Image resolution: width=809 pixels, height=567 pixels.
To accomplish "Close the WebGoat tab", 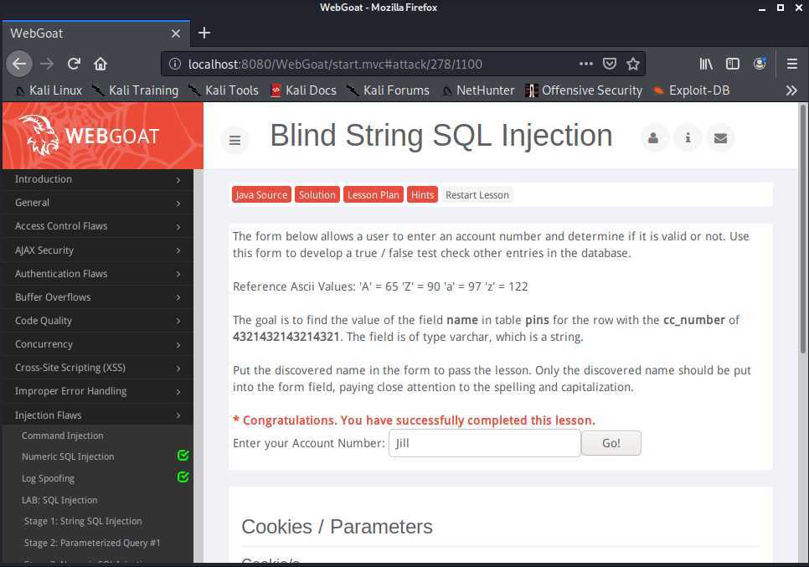I will [175, 34].
